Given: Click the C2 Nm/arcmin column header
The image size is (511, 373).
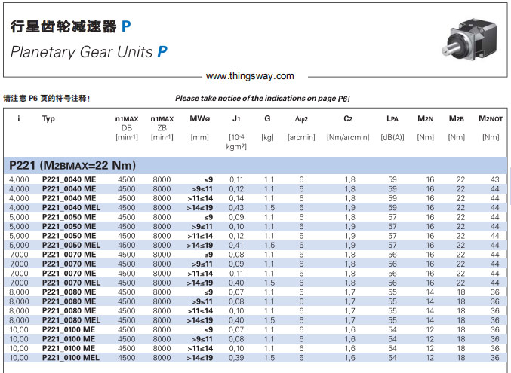Looking at the screenshot, I should point(348,127).
